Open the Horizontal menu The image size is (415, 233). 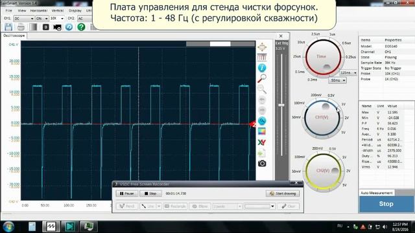pyautogui.click(x=39, y=10)
